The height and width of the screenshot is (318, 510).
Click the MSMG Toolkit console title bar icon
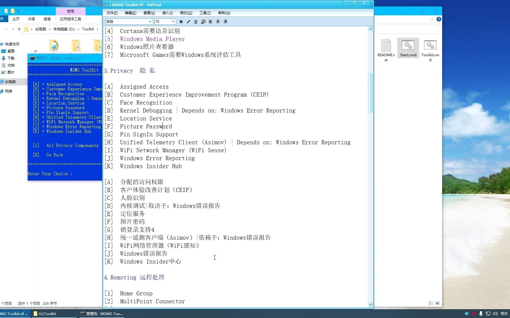tap(32, 58)
